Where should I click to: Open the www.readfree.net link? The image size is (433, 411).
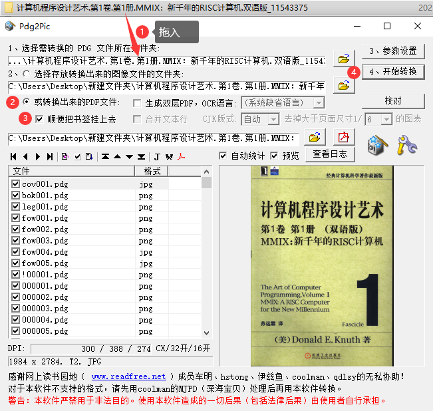point(128,376)
